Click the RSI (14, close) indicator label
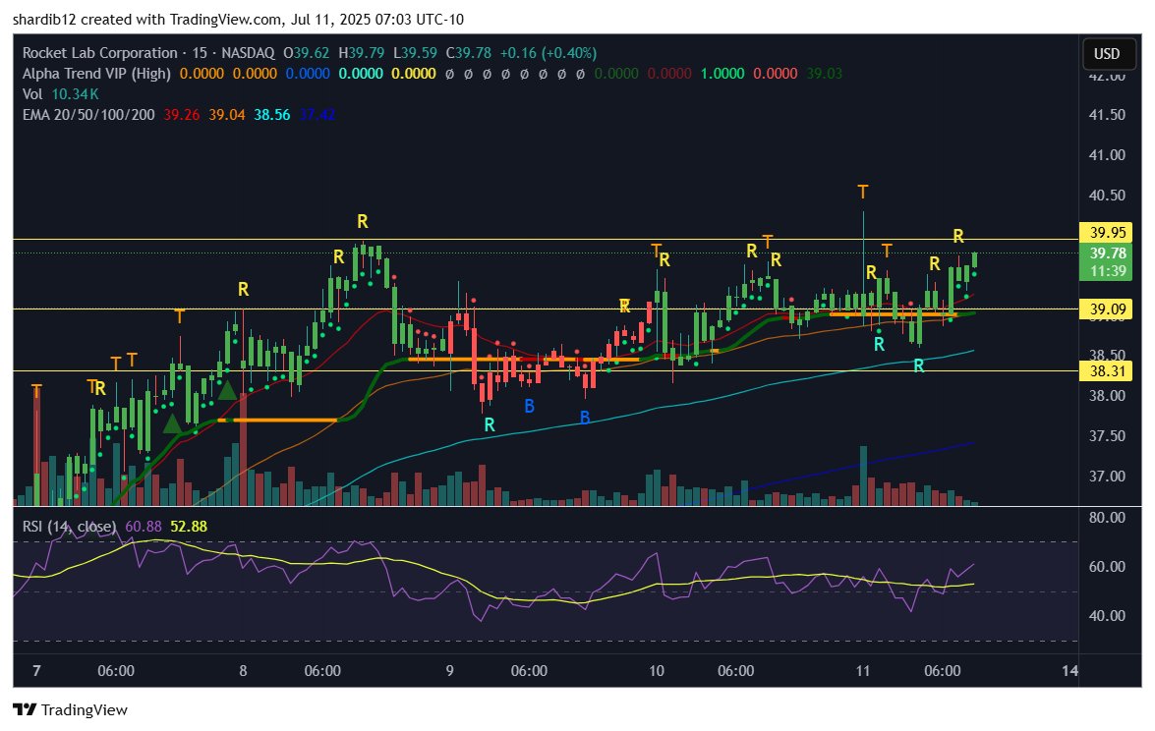The width and height of the screenshot is (1155, 731). 69,527
